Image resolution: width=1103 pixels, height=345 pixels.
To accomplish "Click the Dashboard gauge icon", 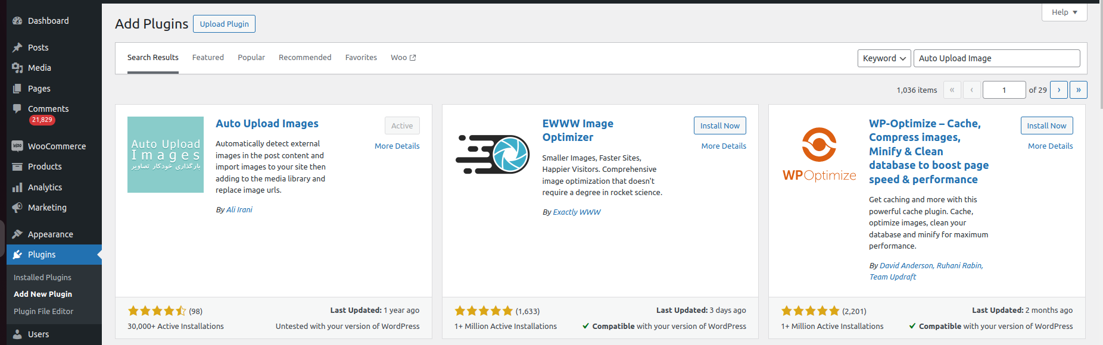I will pos(17,21).
